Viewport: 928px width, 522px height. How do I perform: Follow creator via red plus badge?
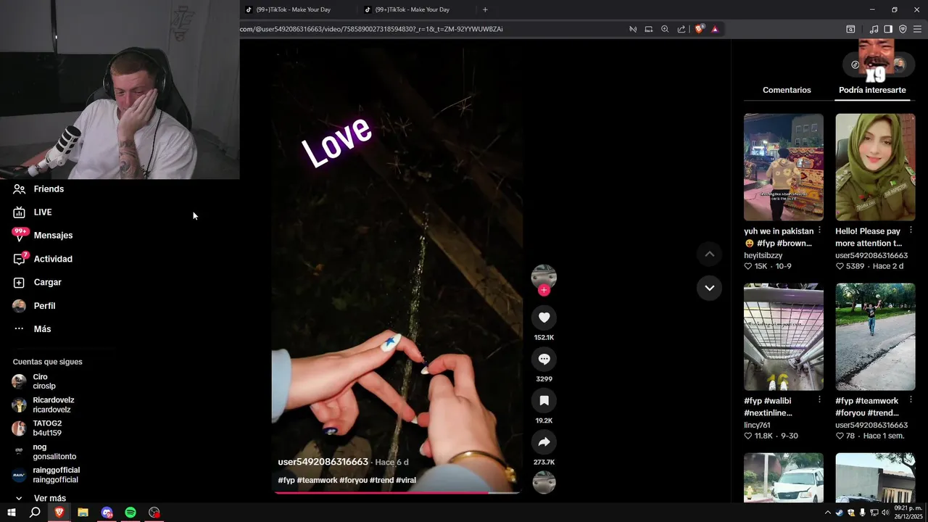[x=544, y=290]
